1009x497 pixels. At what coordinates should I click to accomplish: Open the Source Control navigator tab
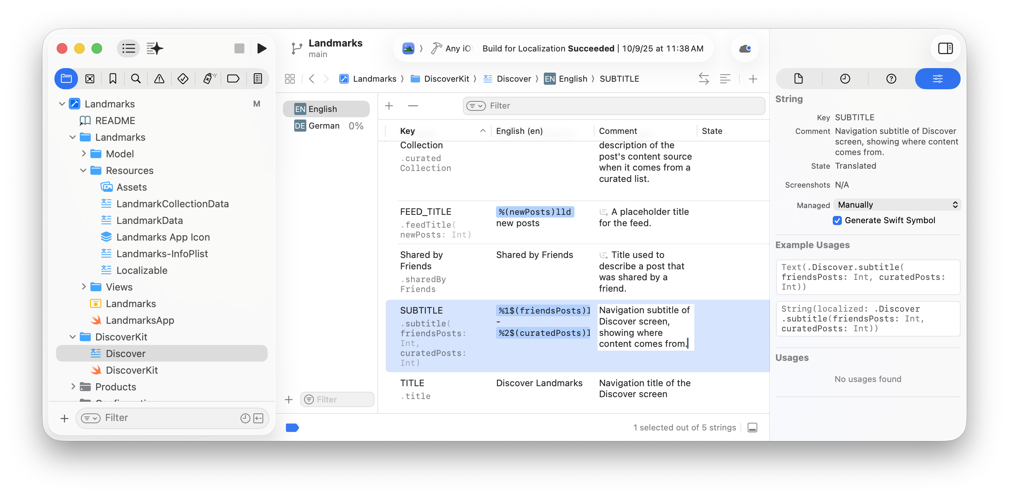pyautogui.click(x=90, y=79)
